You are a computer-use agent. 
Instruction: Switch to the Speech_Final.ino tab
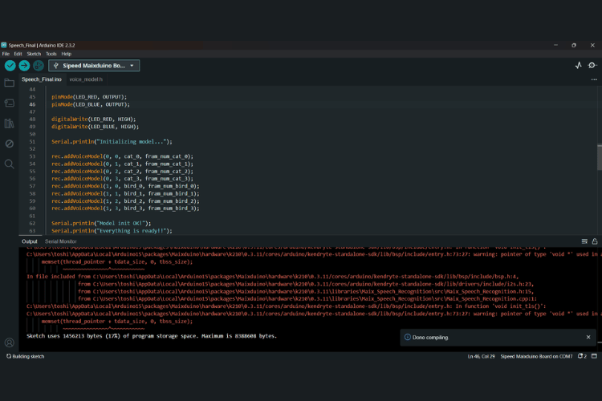point(42,79)
